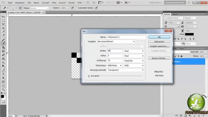This screenshot has width=208, height=117.
Task: Select the Pen tool
Action: (x=3, y=70)
